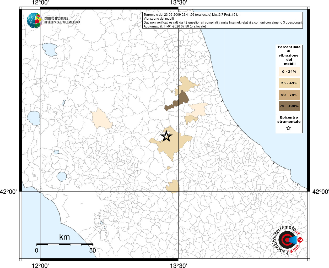Click the "Istituto Nazionale di Geofisica e Vulcanologia" text
The height and width of the screenshot is (268, 329).
(x=62, y=20)
